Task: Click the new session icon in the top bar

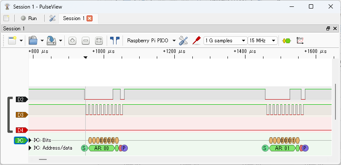Action: tap(6, 18)
